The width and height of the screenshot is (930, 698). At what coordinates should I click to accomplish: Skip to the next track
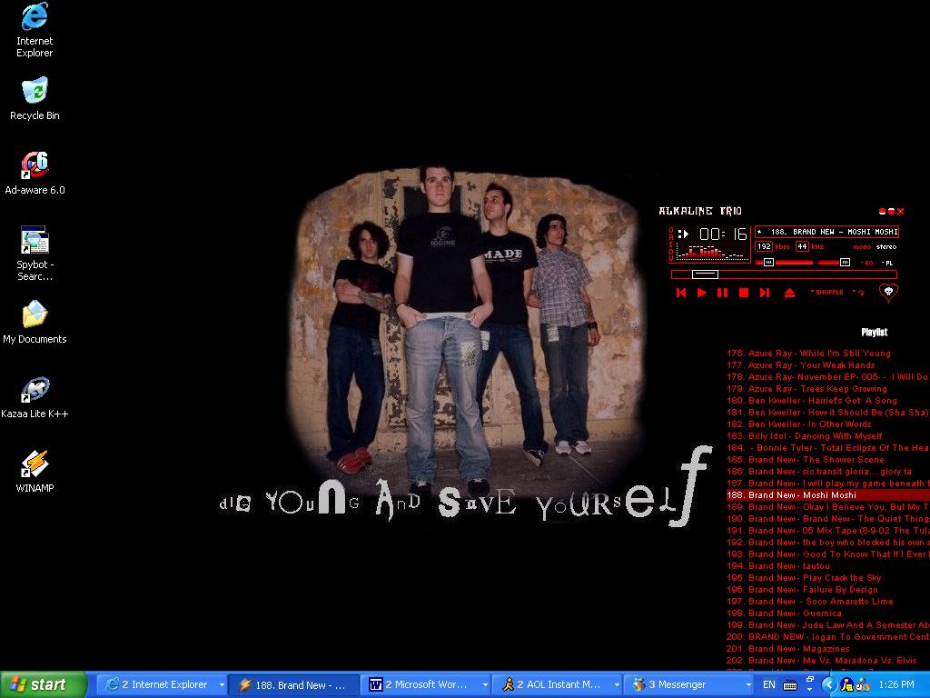pyautogui.click(x=765, y=293)
